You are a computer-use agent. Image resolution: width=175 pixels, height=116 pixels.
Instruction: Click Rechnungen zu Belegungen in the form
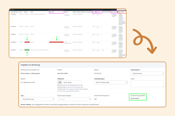(30, 73)
